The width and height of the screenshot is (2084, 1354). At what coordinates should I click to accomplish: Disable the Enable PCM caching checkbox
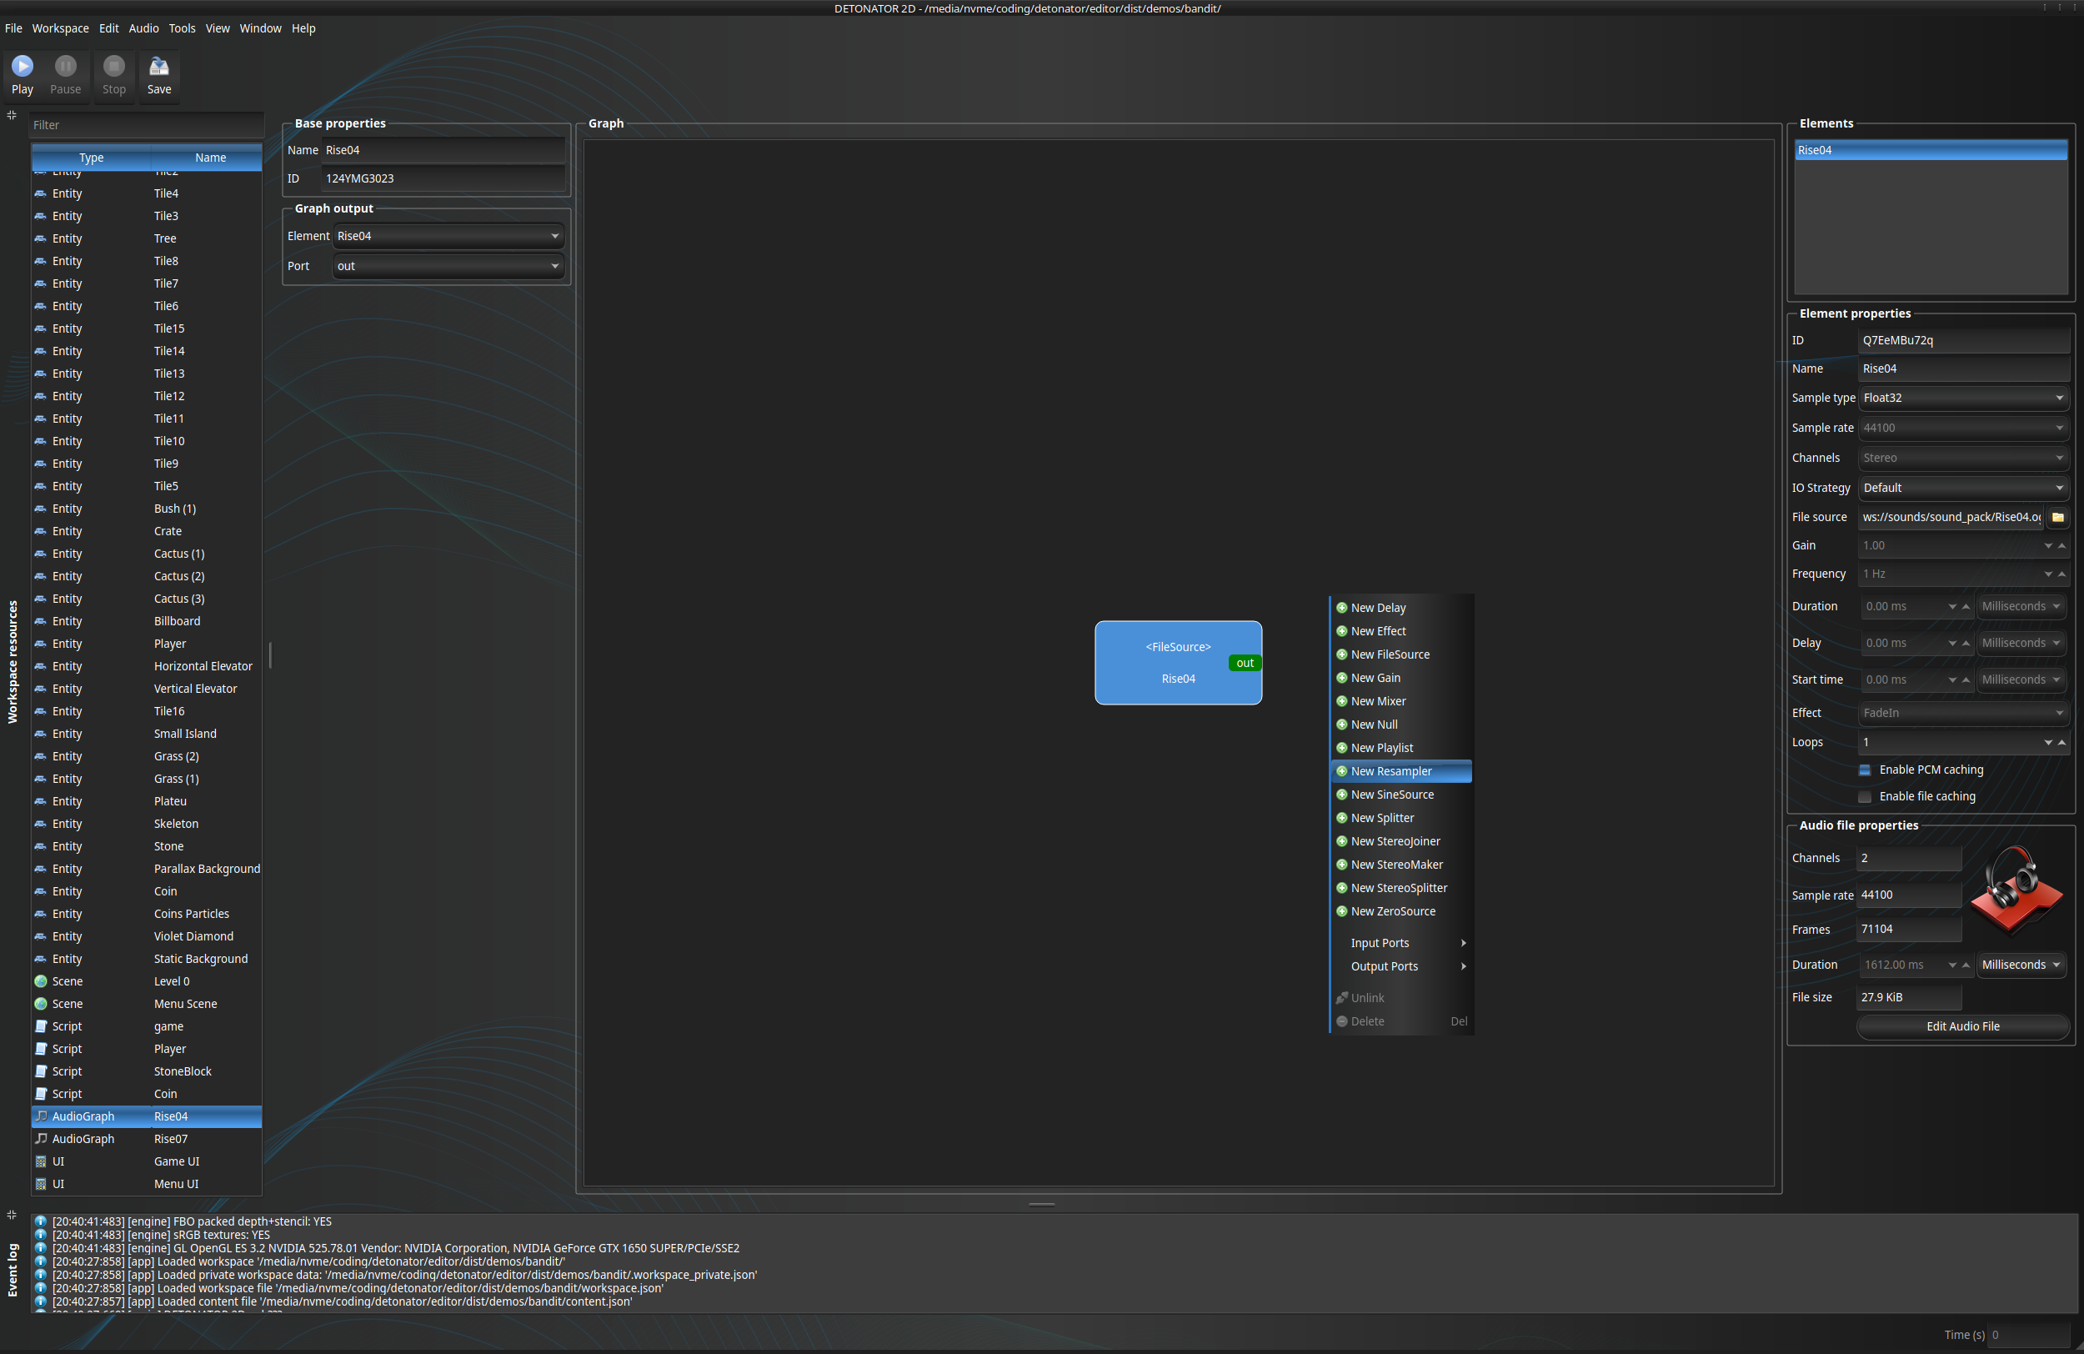pyautogui.click(x=1864, y=770)
